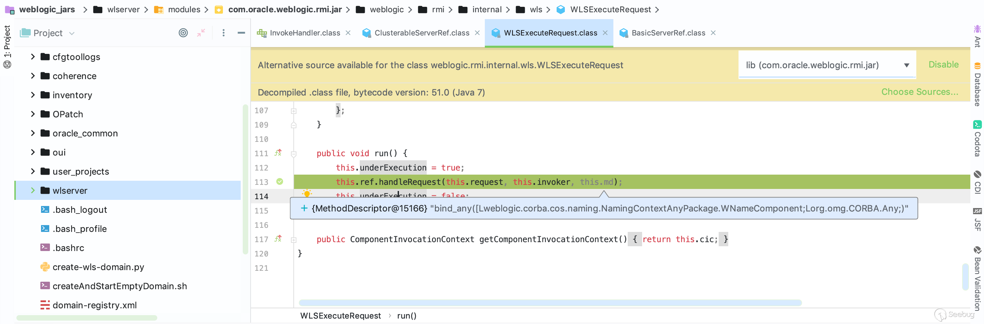984x324 pixels.
Task: Open the Ant tool window
Action: click(977, 36)
